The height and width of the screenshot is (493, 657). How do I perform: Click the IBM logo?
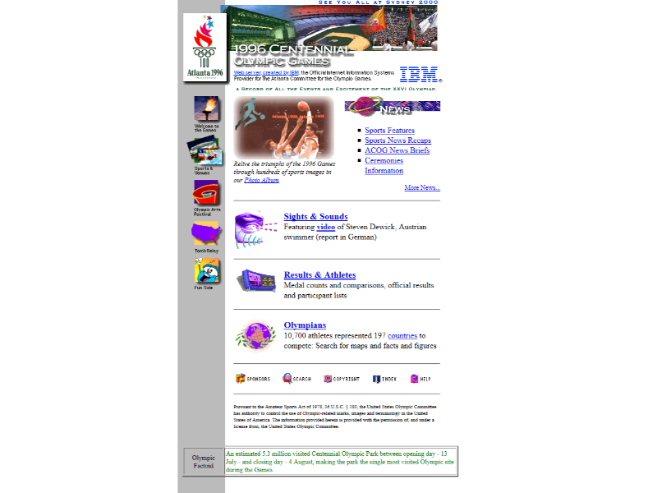(x=419, y=75)
